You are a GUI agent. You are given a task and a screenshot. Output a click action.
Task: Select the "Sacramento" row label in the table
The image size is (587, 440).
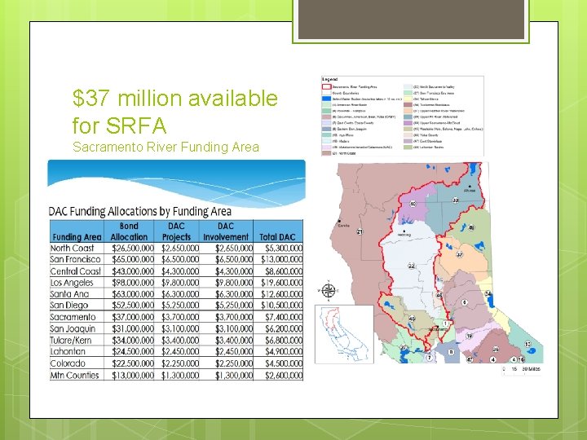click(x=73, y=317)
